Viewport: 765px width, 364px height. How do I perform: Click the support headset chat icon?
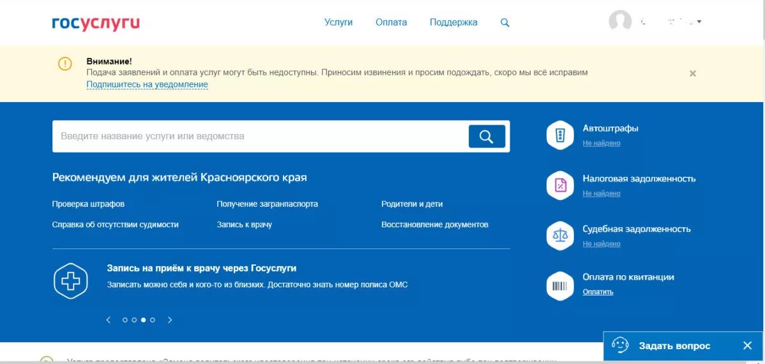point(620,345)
